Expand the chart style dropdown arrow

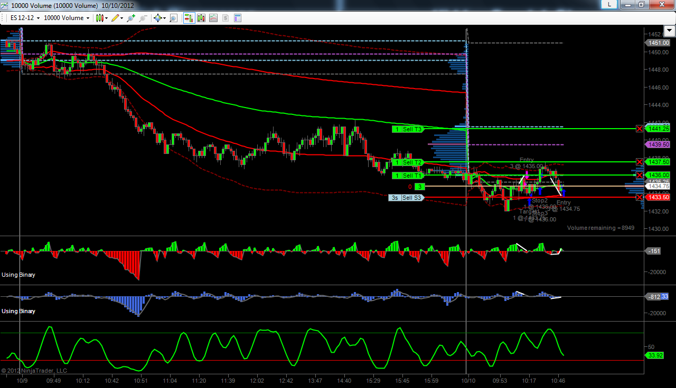pyautogui.click(x=107, y=18)
